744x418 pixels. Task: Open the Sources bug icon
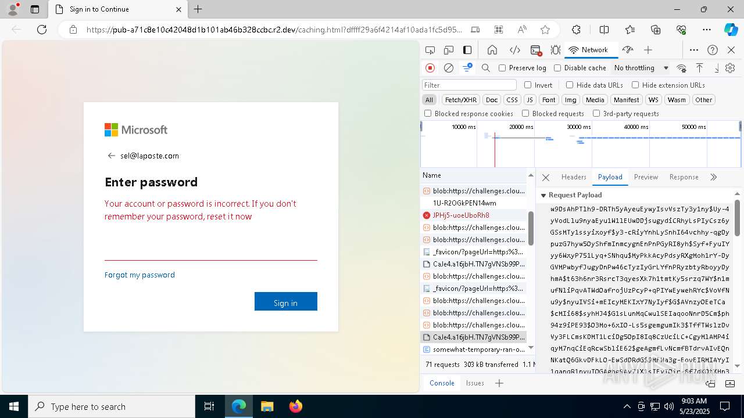tap(556, 50)
